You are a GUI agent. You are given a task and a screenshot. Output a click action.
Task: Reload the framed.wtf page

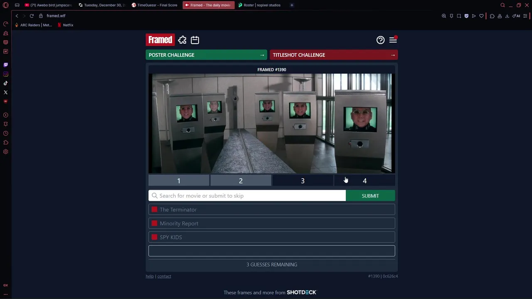[32, 16]
